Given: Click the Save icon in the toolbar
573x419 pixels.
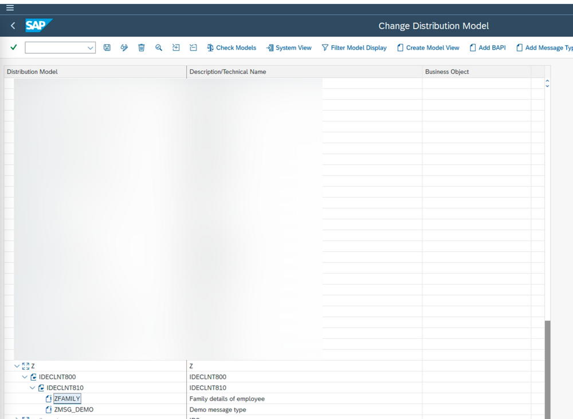Looking at the screenshot, I should (107, 48).
